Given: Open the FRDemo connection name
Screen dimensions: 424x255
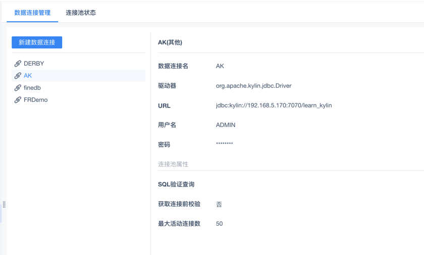Looking at the screenshot, I should click(36, 100).
